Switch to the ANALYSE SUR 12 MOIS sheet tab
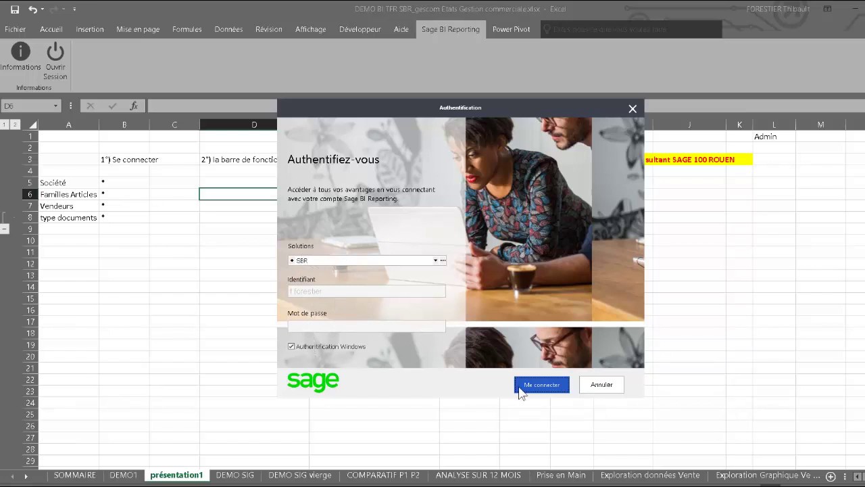 point(478,475)
